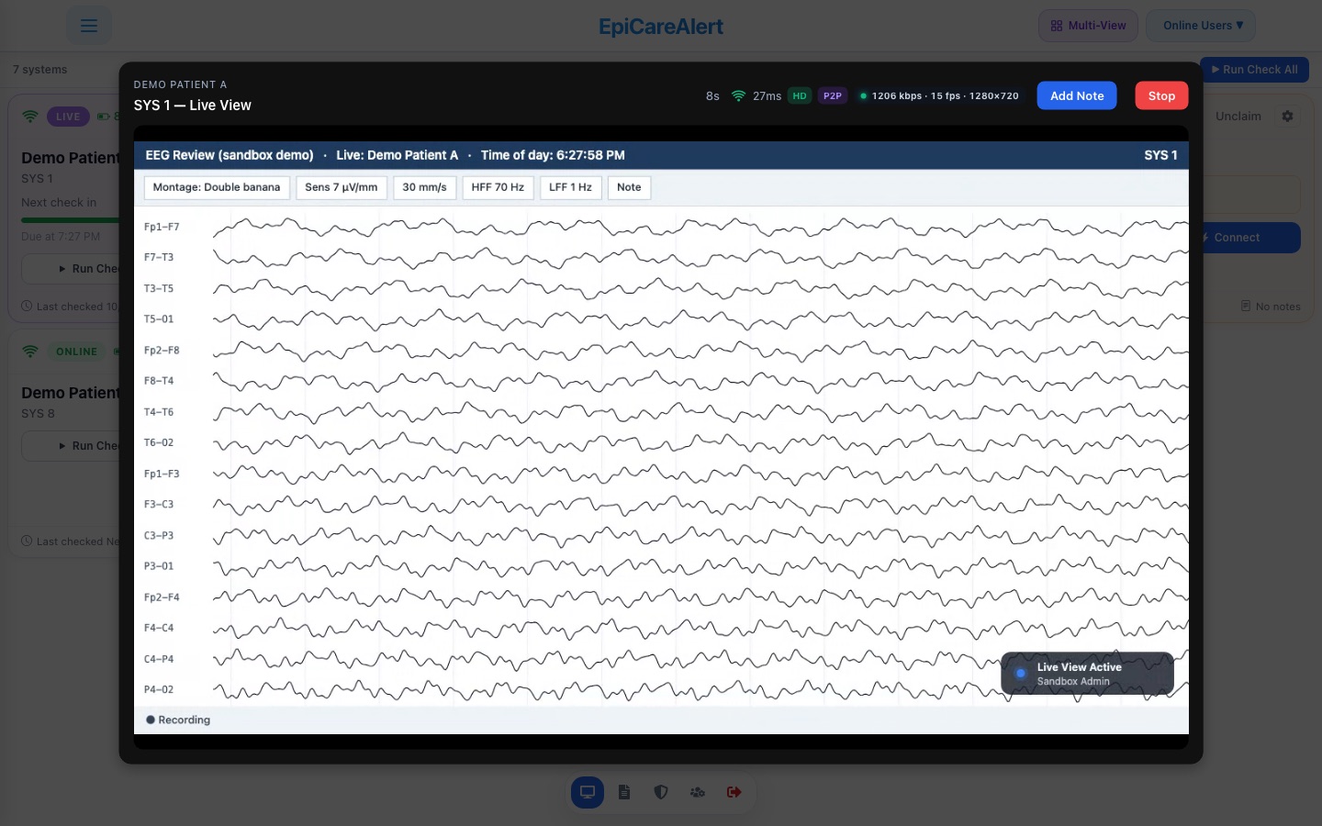This screenshot has width=1322, height=826.
Task: Click the T3–T5 channel label
Action: click(159, 288)
